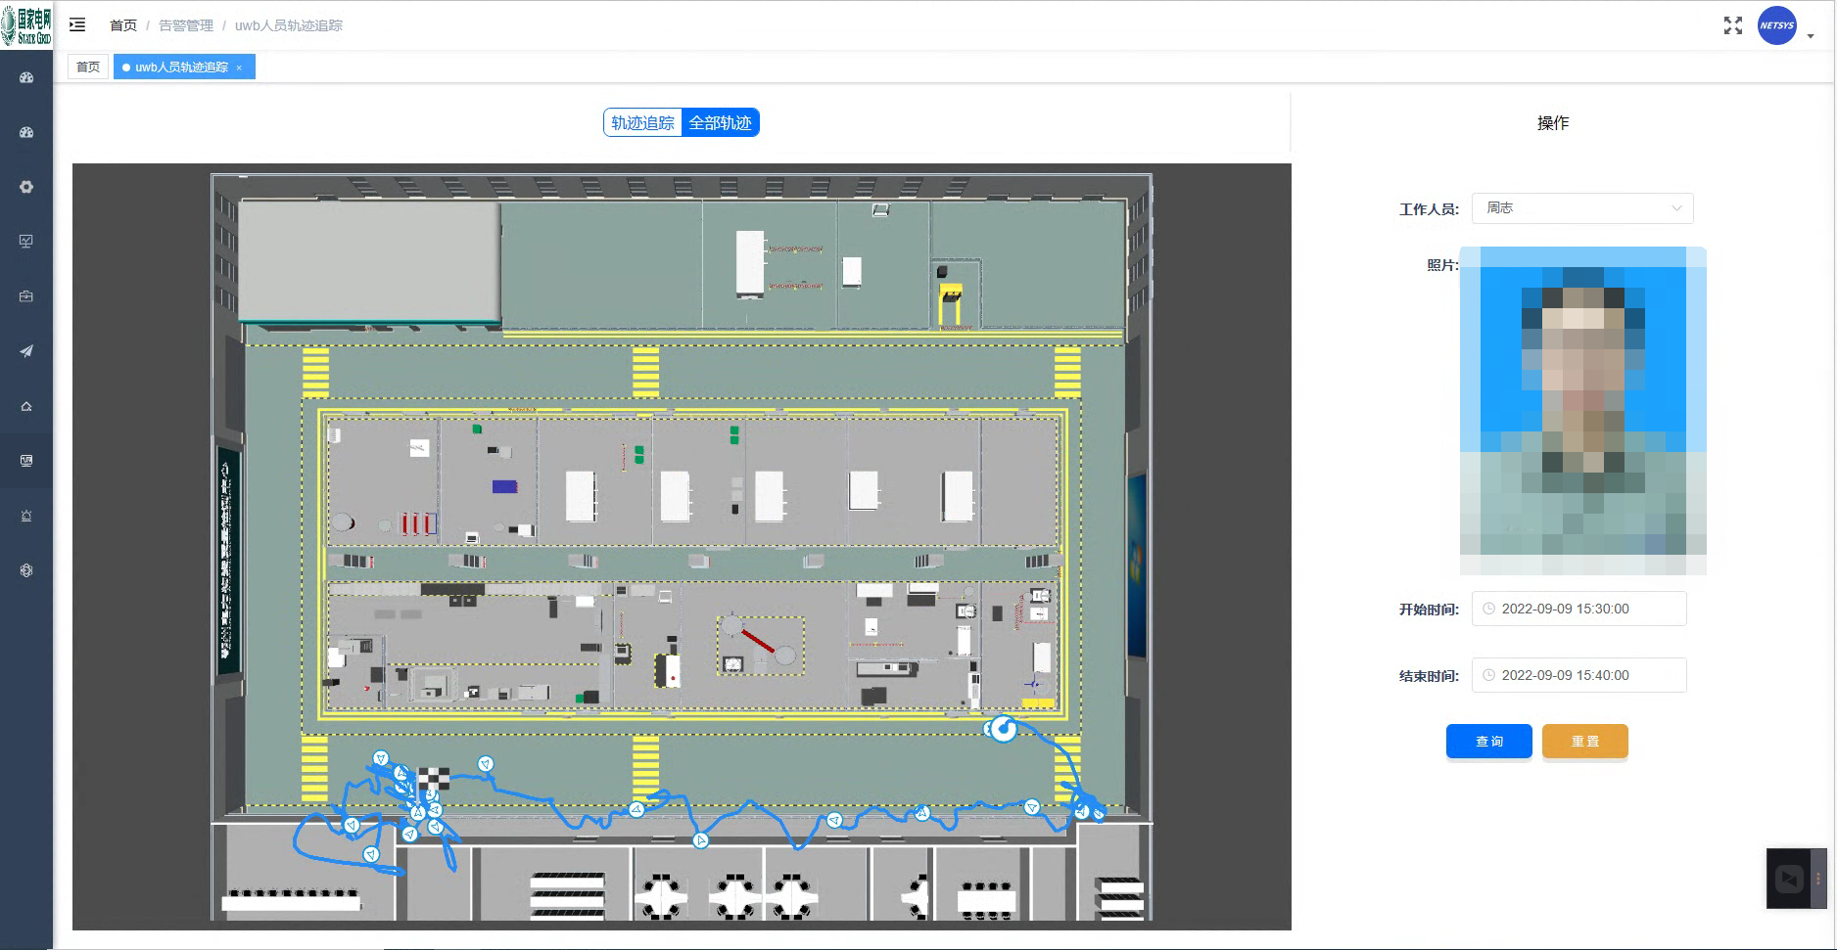The image size is (1837, 950).
Task: Select the 全部轨迹 view option
Action: (x=720, y=122)
